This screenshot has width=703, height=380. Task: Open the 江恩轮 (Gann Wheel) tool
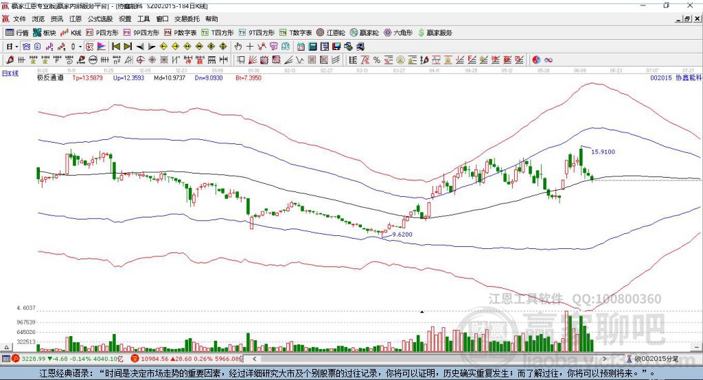tap(330, 33)
